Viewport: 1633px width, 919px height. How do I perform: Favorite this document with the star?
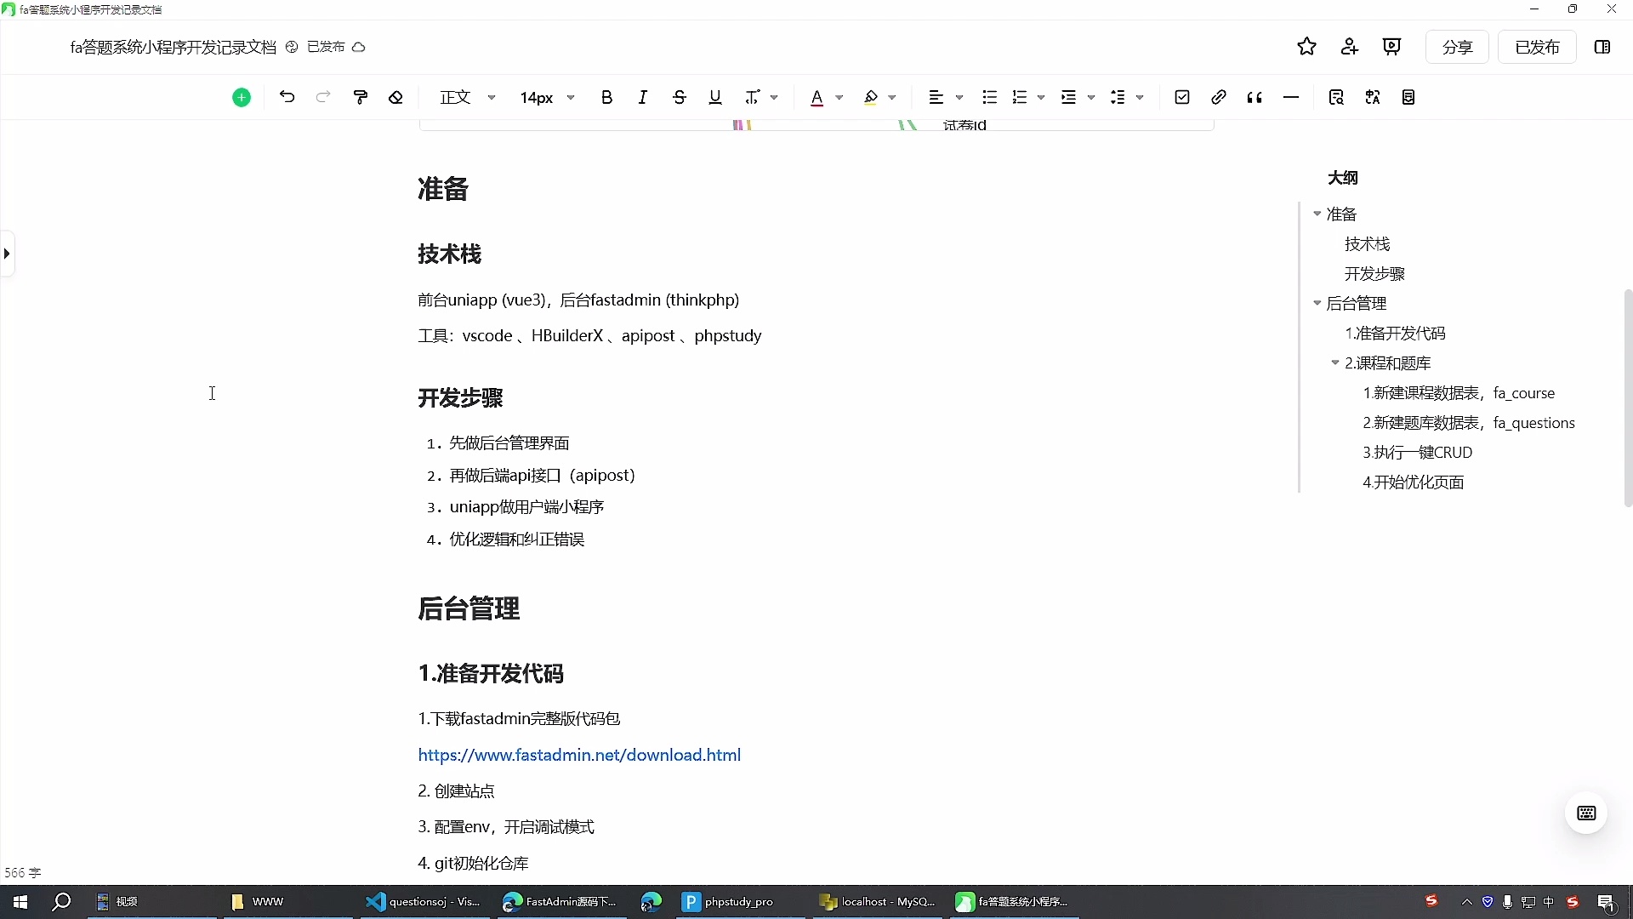(1306, 47)
